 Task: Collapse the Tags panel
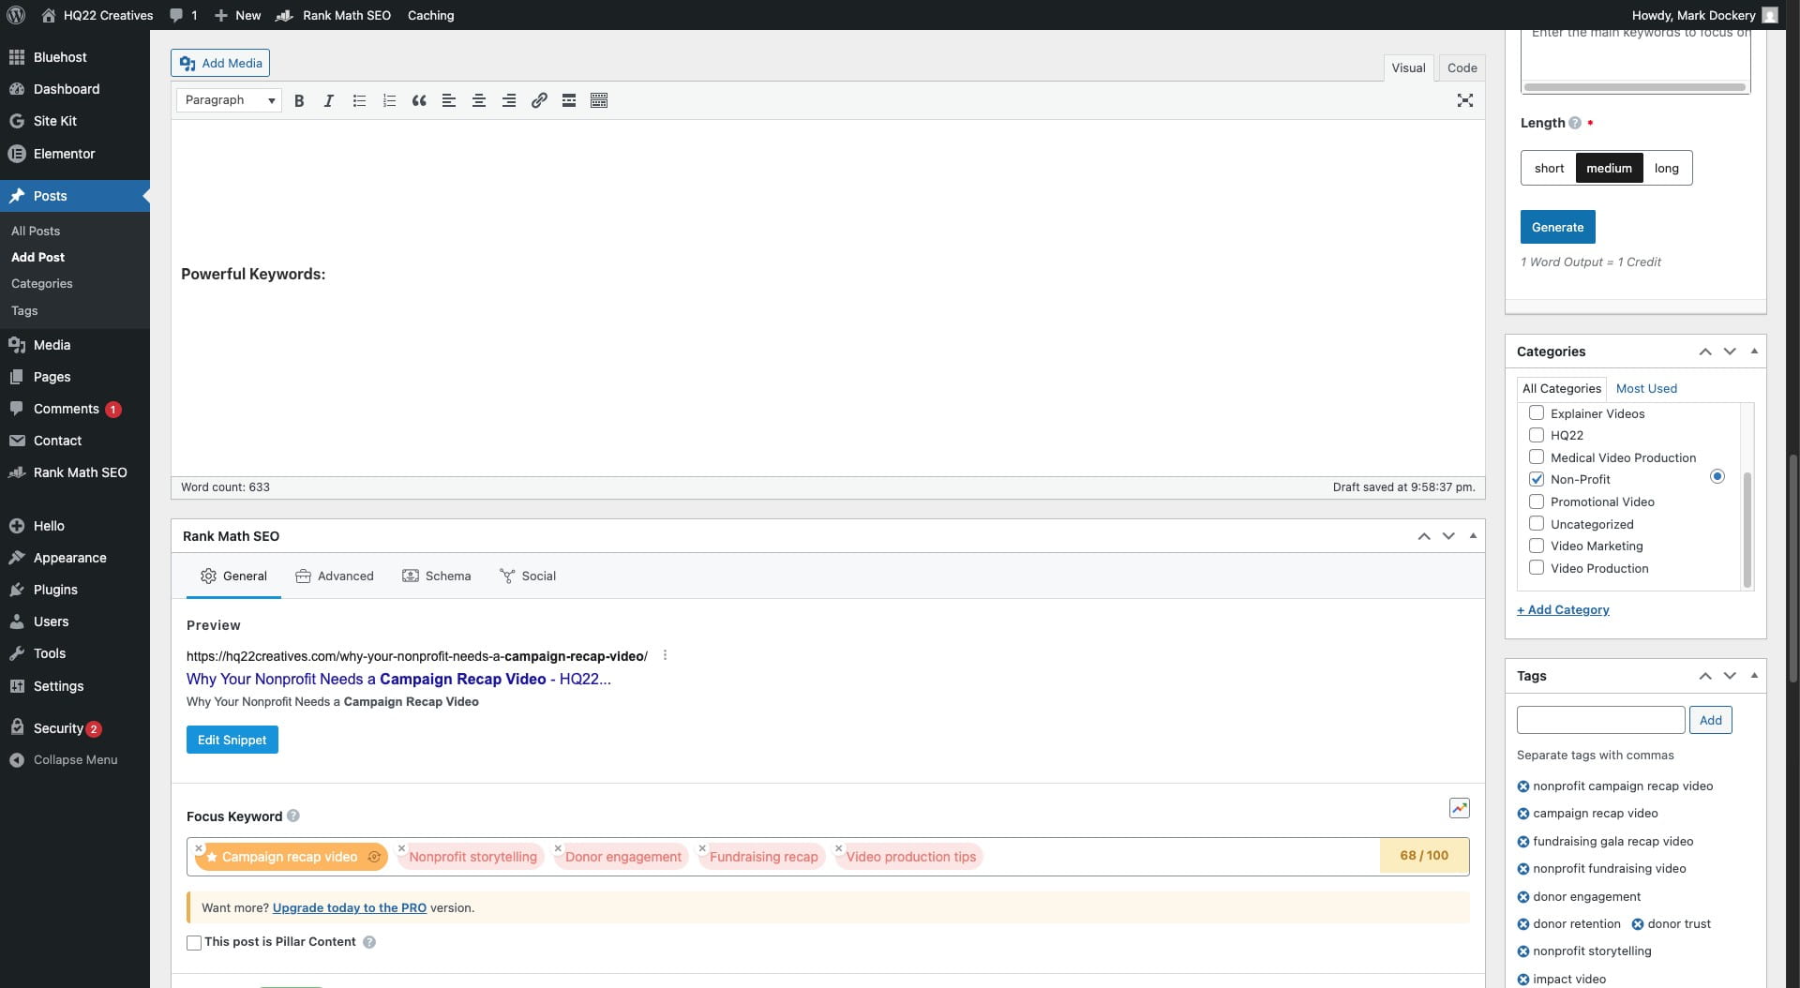click(x=1754, y=676)
